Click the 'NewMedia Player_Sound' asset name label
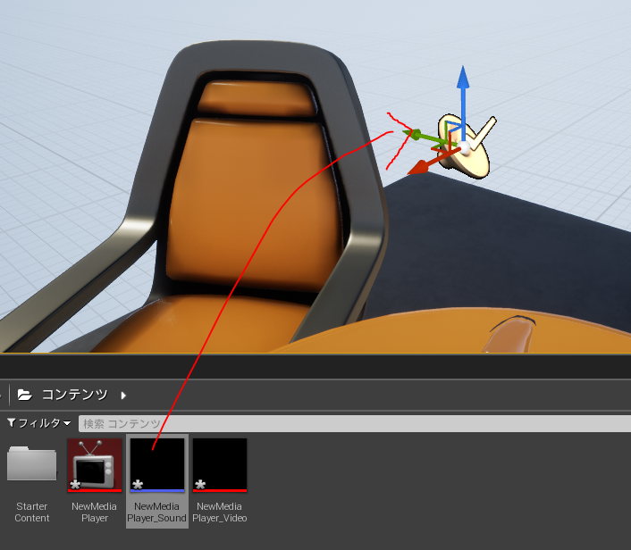 click(157, 512)
